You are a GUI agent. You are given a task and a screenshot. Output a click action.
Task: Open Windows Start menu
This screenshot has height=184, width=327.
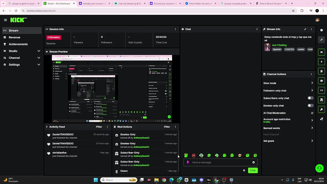click(96, 180)
